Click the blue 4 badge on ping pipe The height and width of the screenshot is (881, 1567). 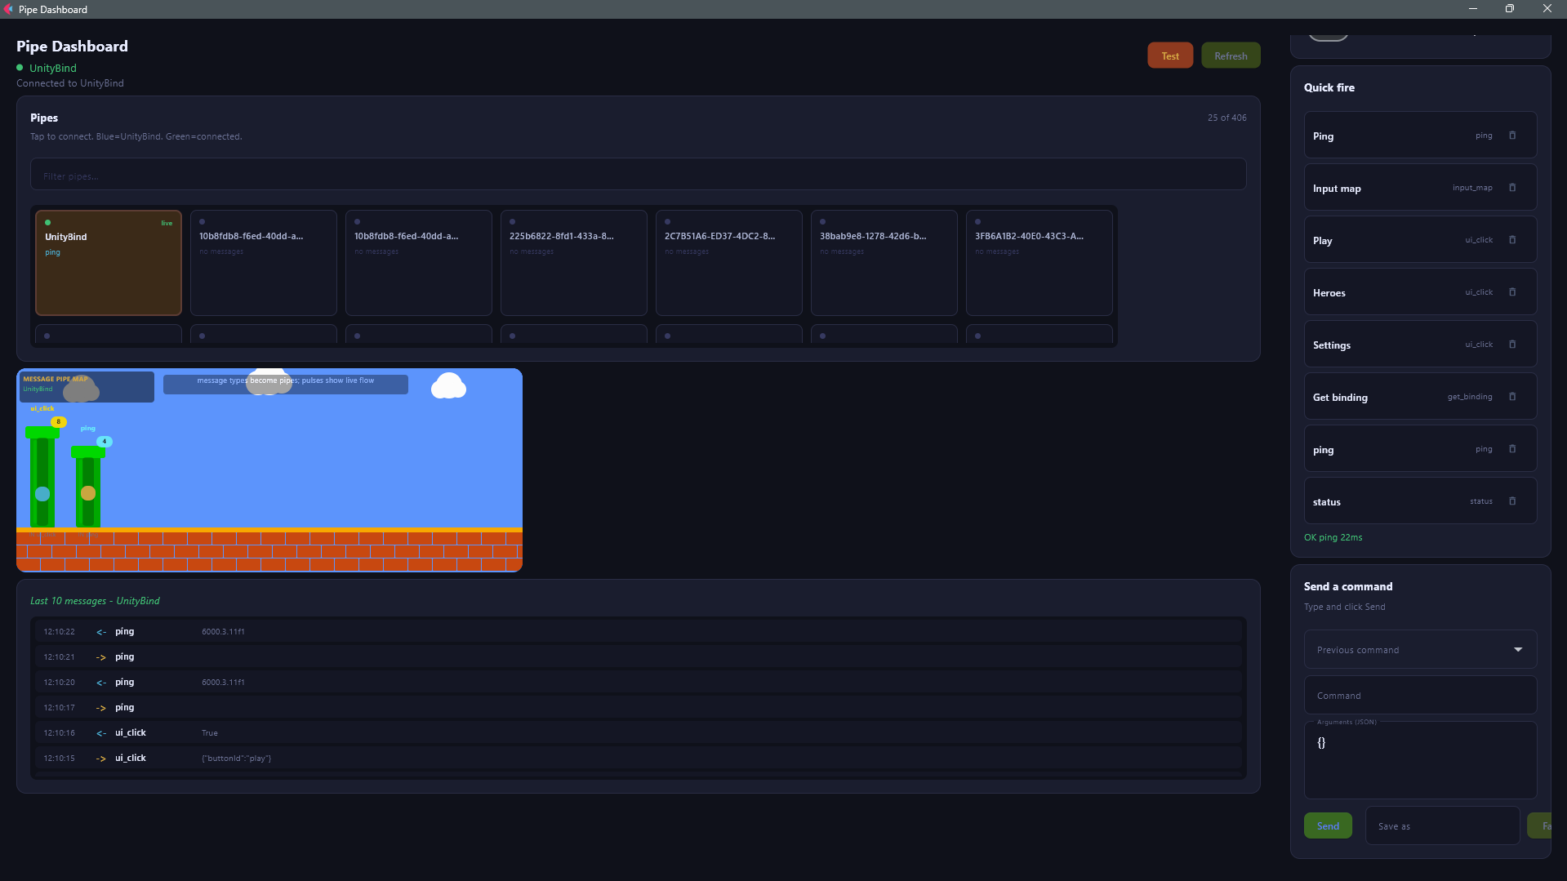tap(104, 442)
